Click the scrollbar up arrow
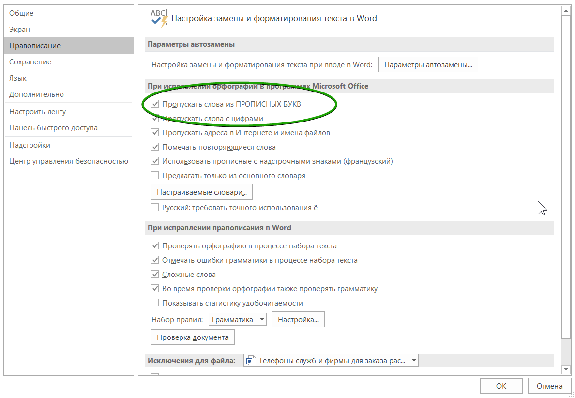This screenshot has width=575, height=398. [x=566, y=11]
